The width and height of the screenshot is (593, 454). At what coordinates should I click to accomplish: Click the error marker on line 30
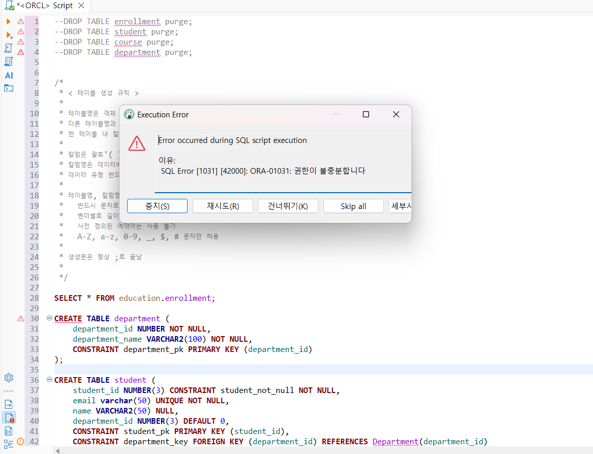pos(21,319)
